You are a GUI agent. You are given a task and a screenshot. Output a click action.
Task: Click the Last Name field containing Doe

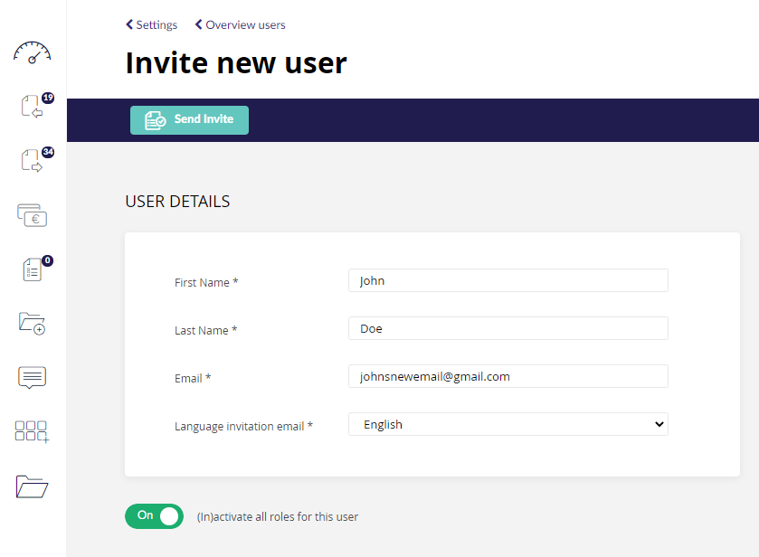pos(508,328)
